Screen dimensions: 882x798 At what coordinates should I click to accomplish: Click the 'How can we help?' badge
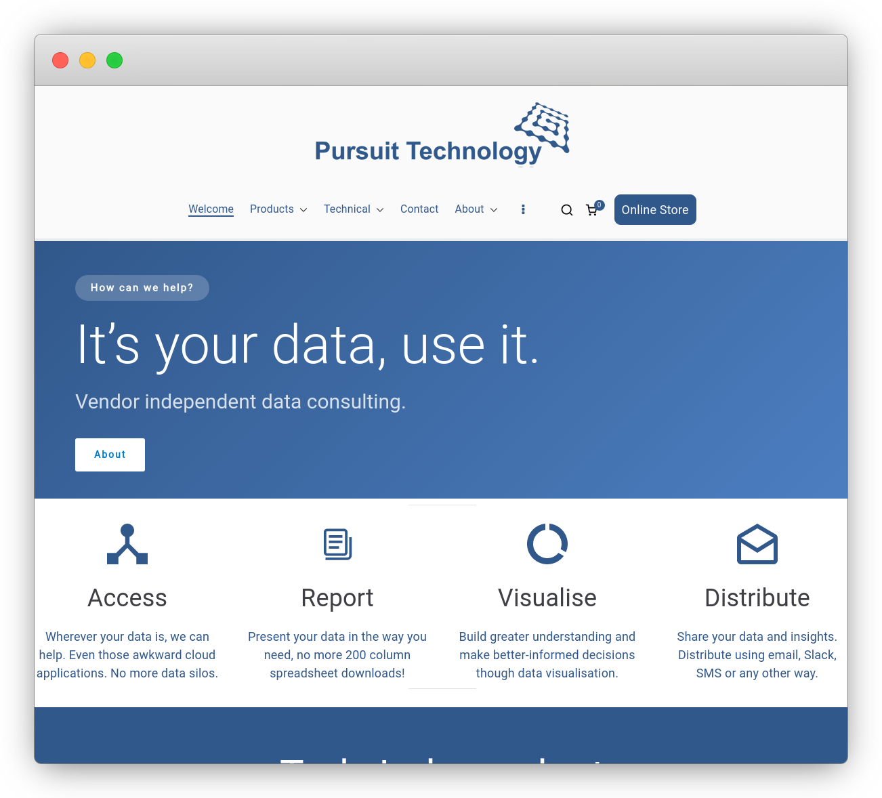142,288
